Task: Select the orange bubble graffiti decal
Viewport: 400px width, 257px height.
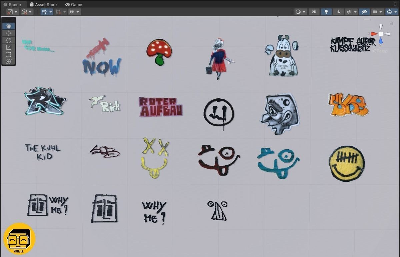Action: coord(348,105)
